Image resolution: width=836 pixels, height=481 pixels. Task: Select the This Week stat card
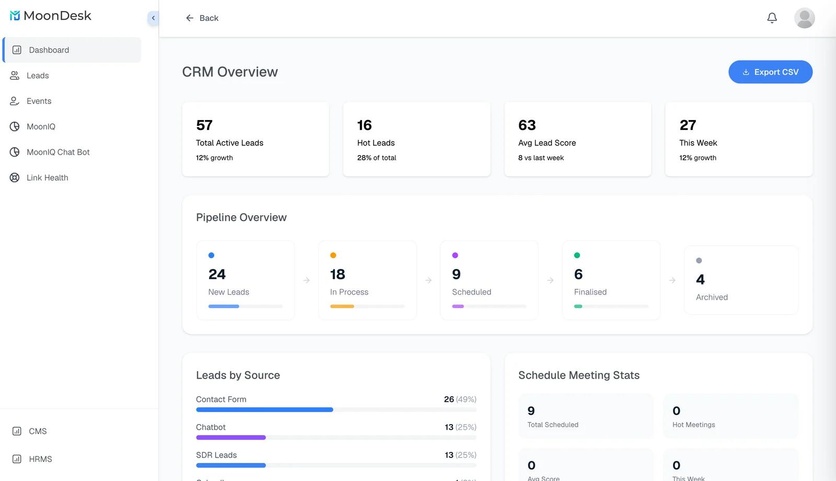[739, 139]
